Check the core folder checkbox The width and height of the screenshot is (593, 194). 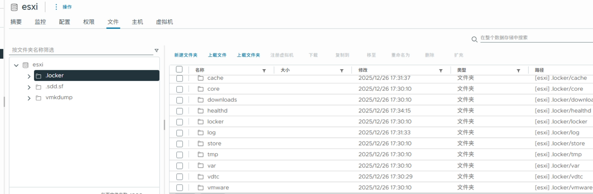(x=179, y=89)
